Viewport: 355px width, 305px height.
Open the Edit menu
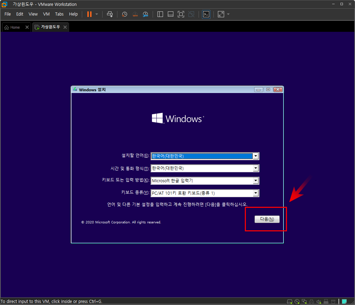[20, 14]
